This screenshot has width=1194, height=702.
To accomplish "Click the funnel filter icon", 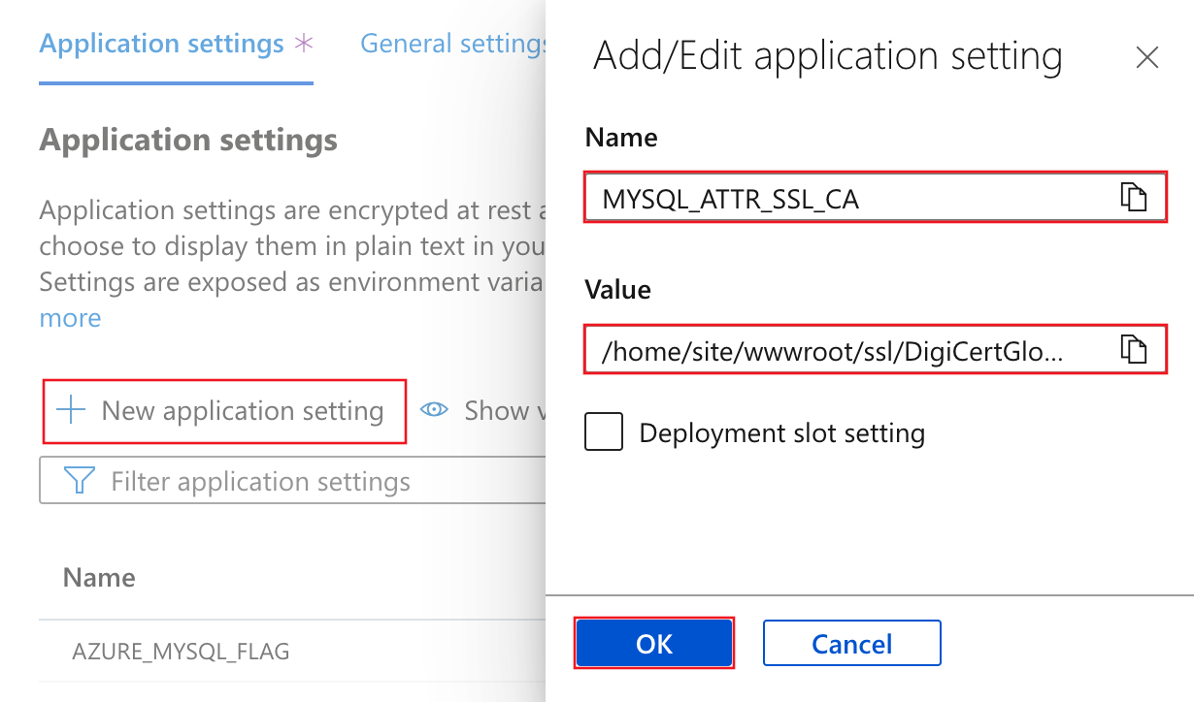I will 77,482.
